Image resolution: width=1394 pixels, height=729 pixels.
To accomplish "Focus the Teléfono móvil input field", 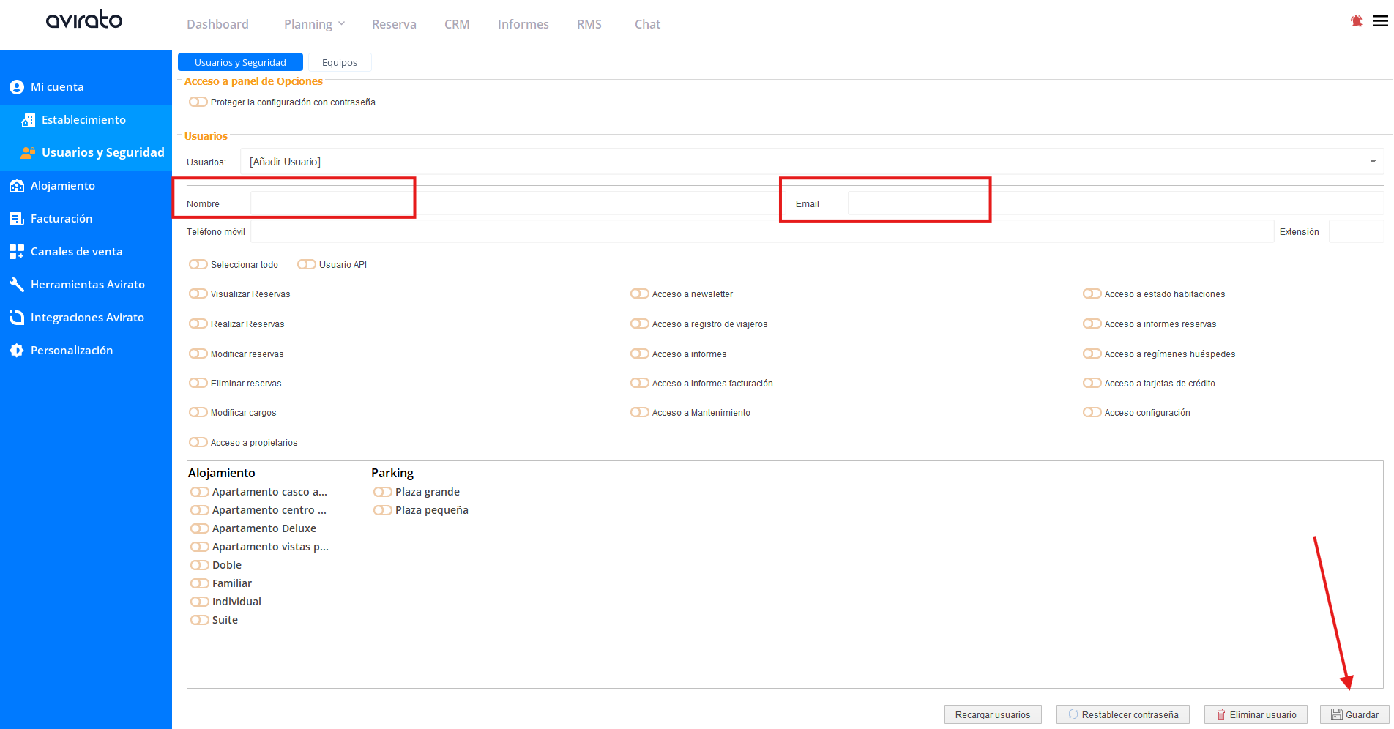I will click(x=762, y=231).
